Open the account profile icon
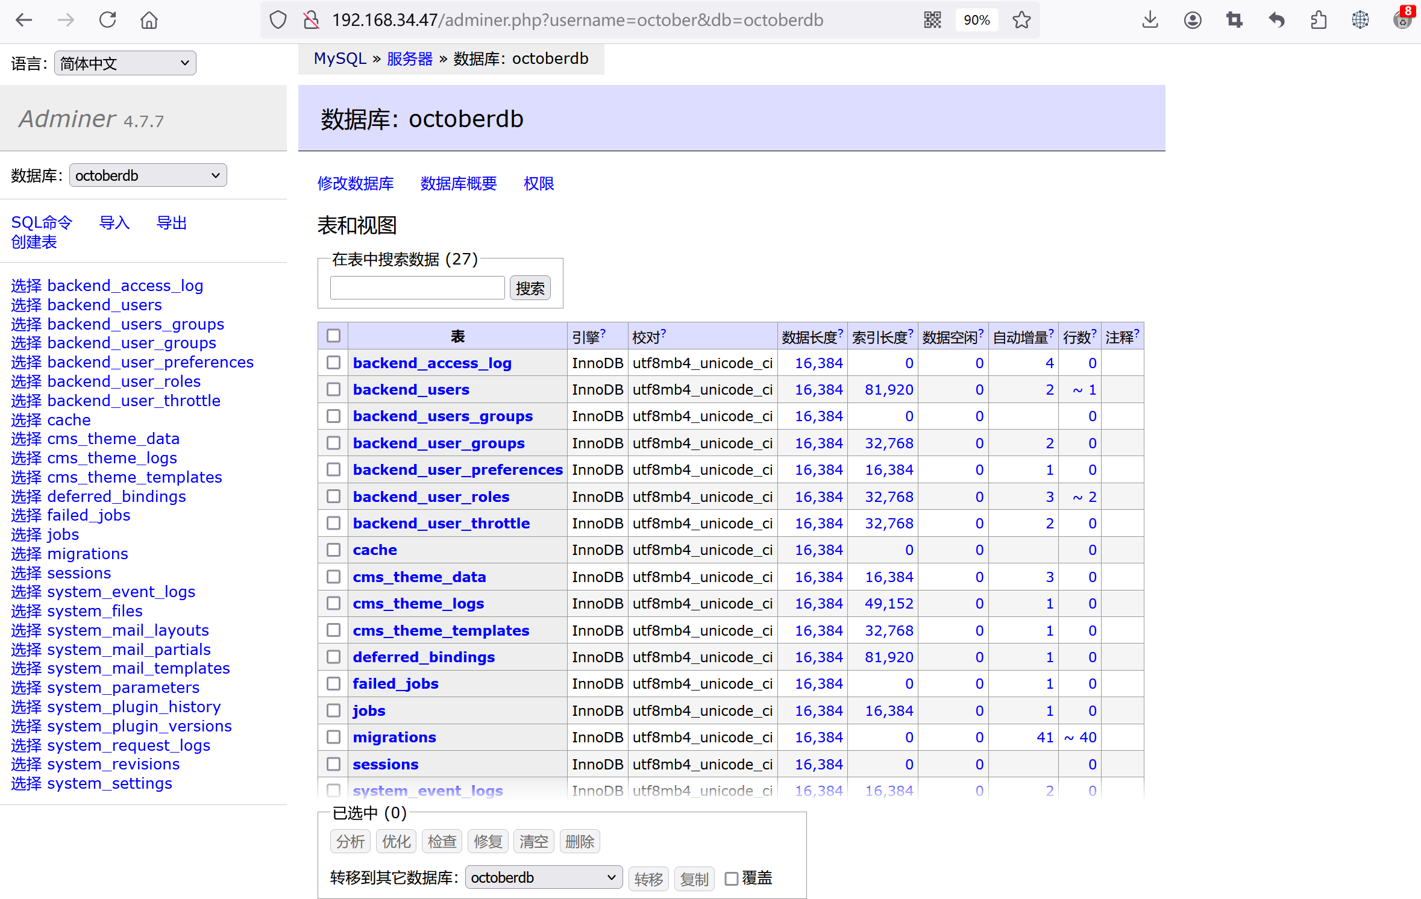The height and width of the screenshot is (899, 1421). [x=1192, y=20]
